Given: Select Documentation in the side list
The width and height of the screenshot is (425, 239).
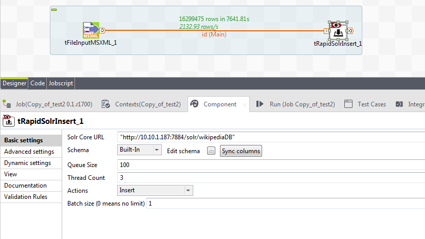Looking at the screenshot, I should [x=31, y=186].
